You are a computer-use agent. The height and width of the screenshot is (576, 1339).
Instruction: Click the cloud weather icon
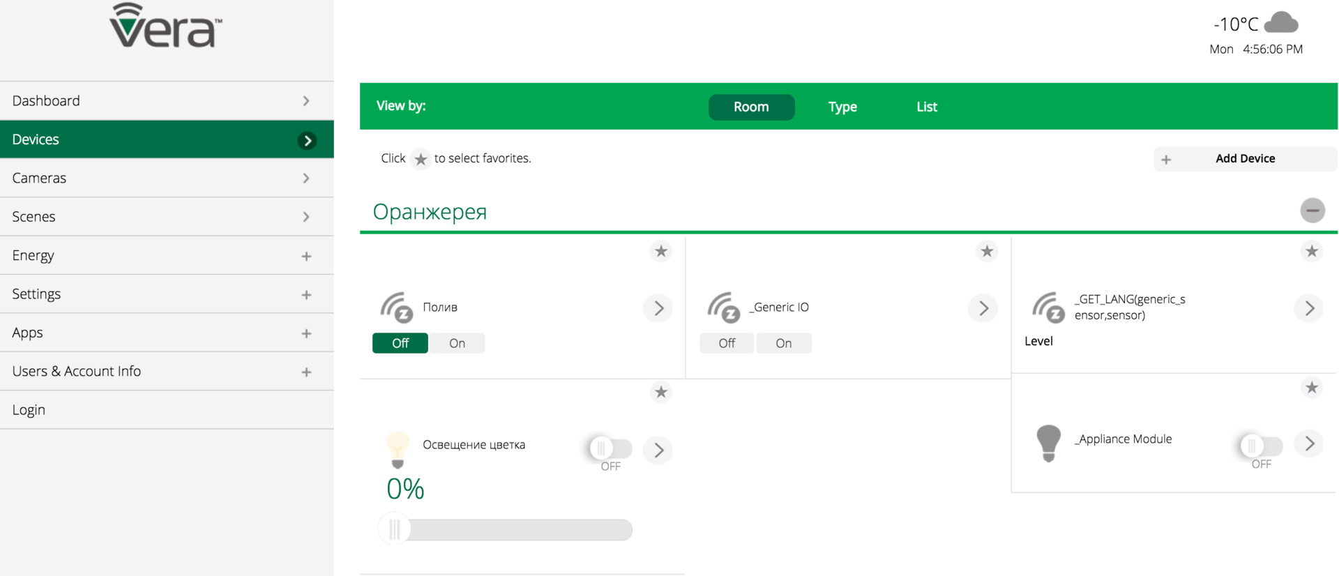pyautogui.click(x=1281, y=22)
